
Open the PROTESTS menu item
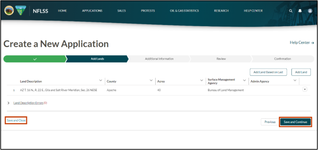point(148,11)
